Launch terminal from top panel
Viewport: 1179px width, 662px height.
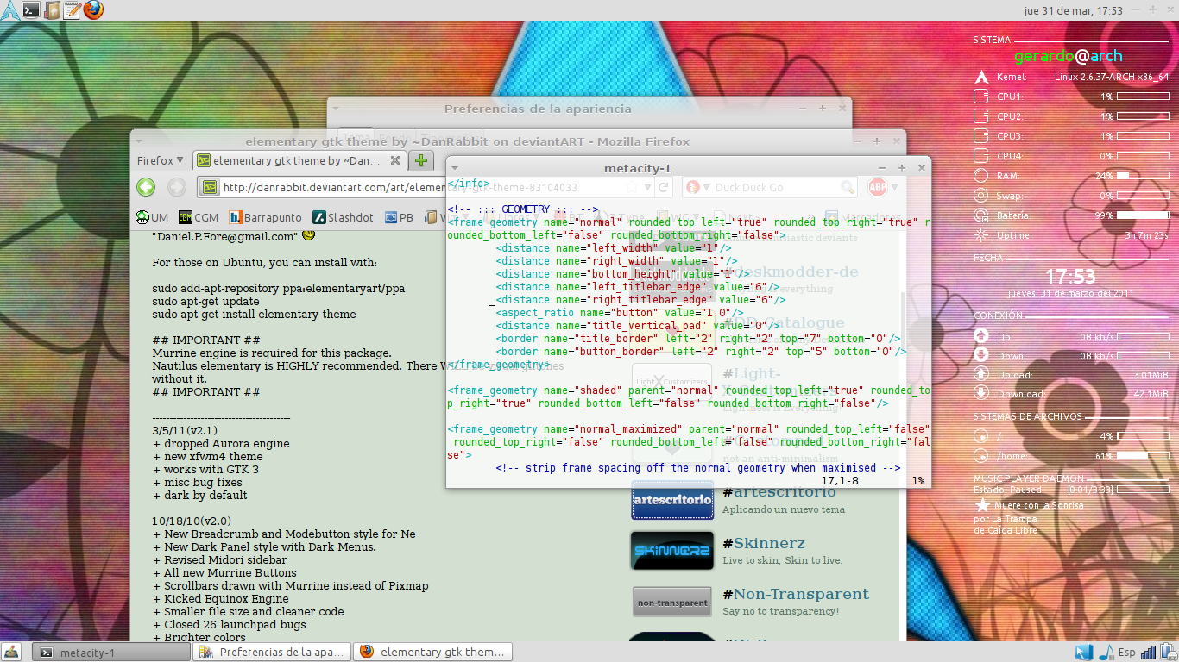tap(31, 10)
